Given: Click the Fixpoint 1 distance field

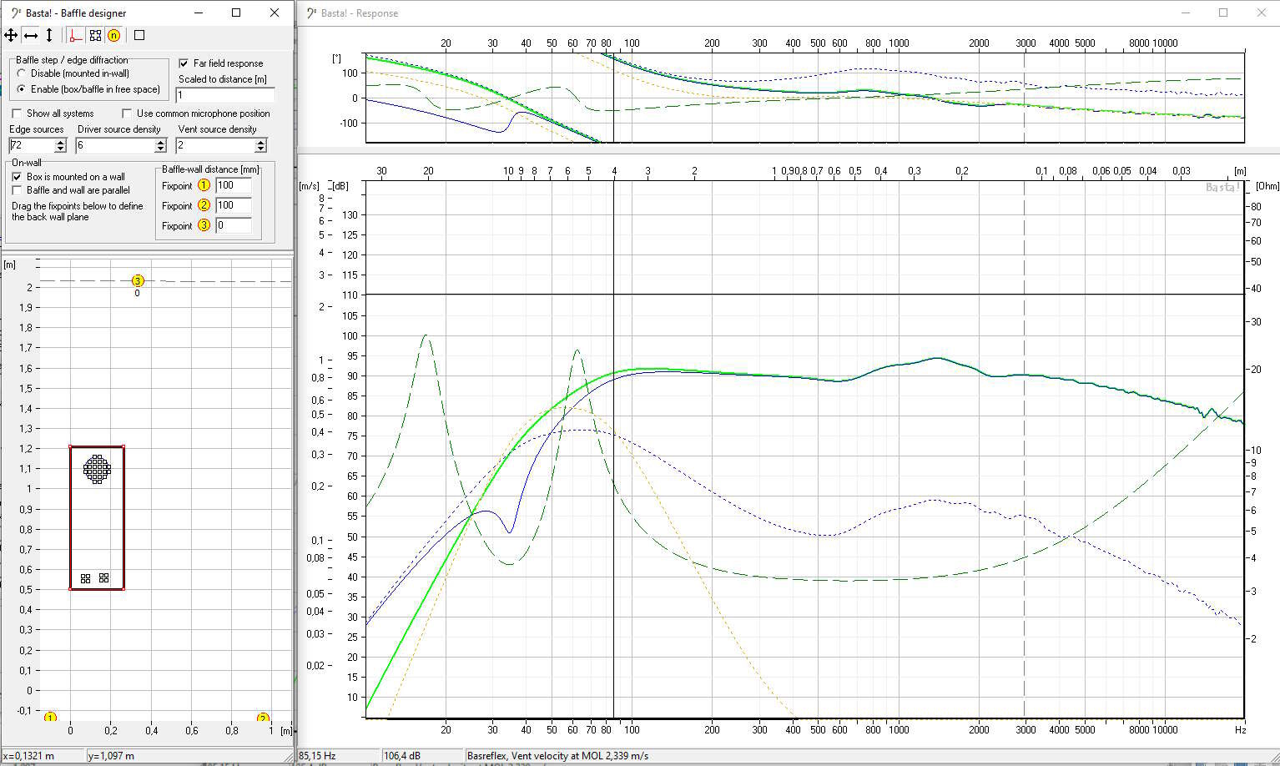Looking at the screenshot, I should pos(234,185).
